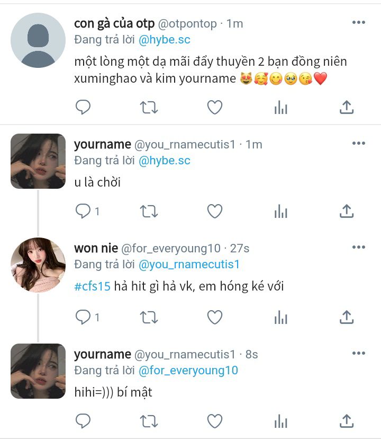Open con gà của otp default avatar

click(38, 40)
